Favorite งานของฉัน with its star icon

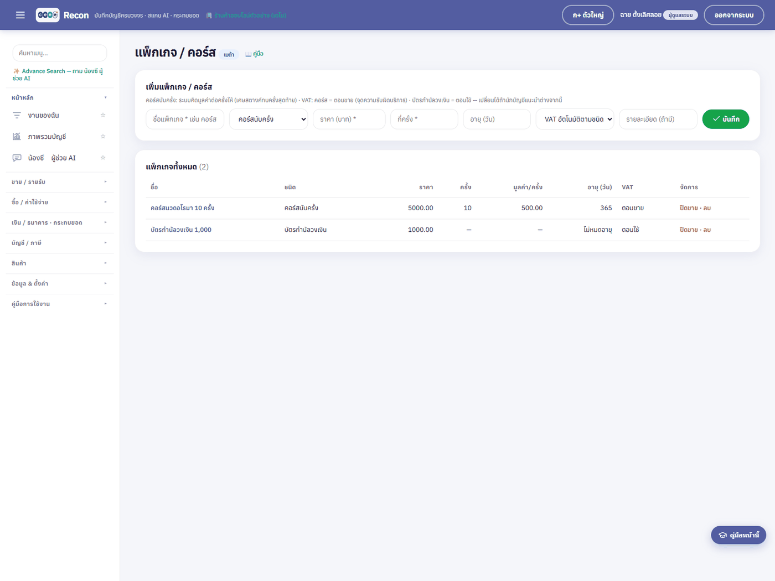pyautogui.click(x=103, y=115)
